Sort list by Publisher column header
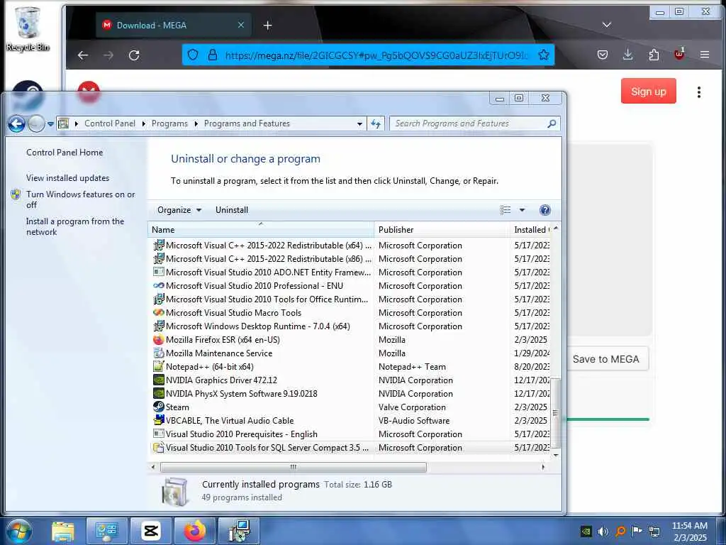 442,230
